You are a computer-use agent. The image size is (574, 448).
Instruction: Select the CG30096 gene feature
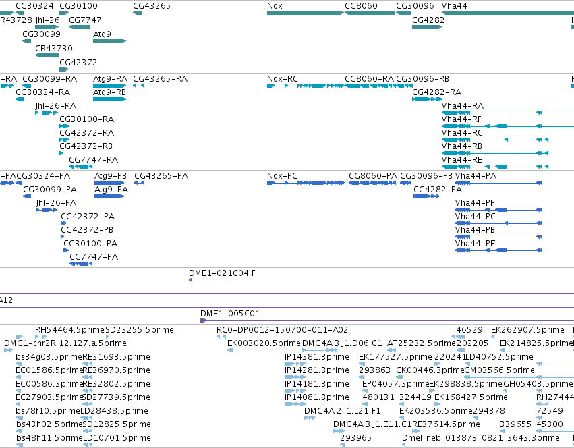tap(403, 13)
